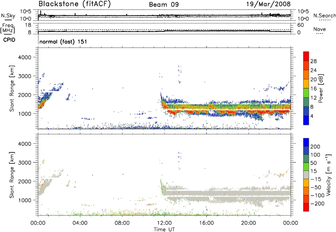Click the '20:00' time tick label
The height and width of the screenshot is (232, 336).
[x=249, y=223]
